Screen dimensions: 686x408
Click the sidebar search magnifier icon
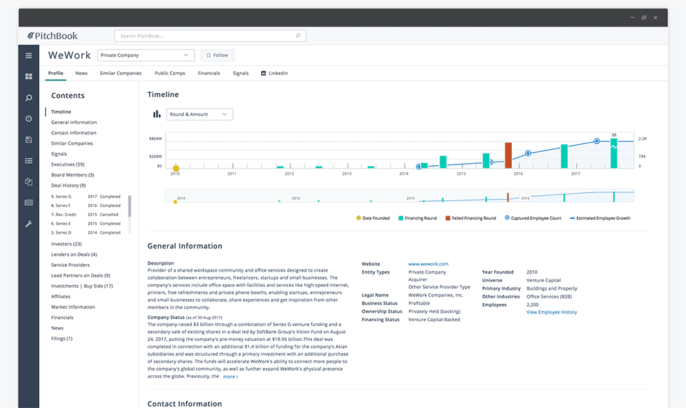pyautogui.click(x=29, y=97)
